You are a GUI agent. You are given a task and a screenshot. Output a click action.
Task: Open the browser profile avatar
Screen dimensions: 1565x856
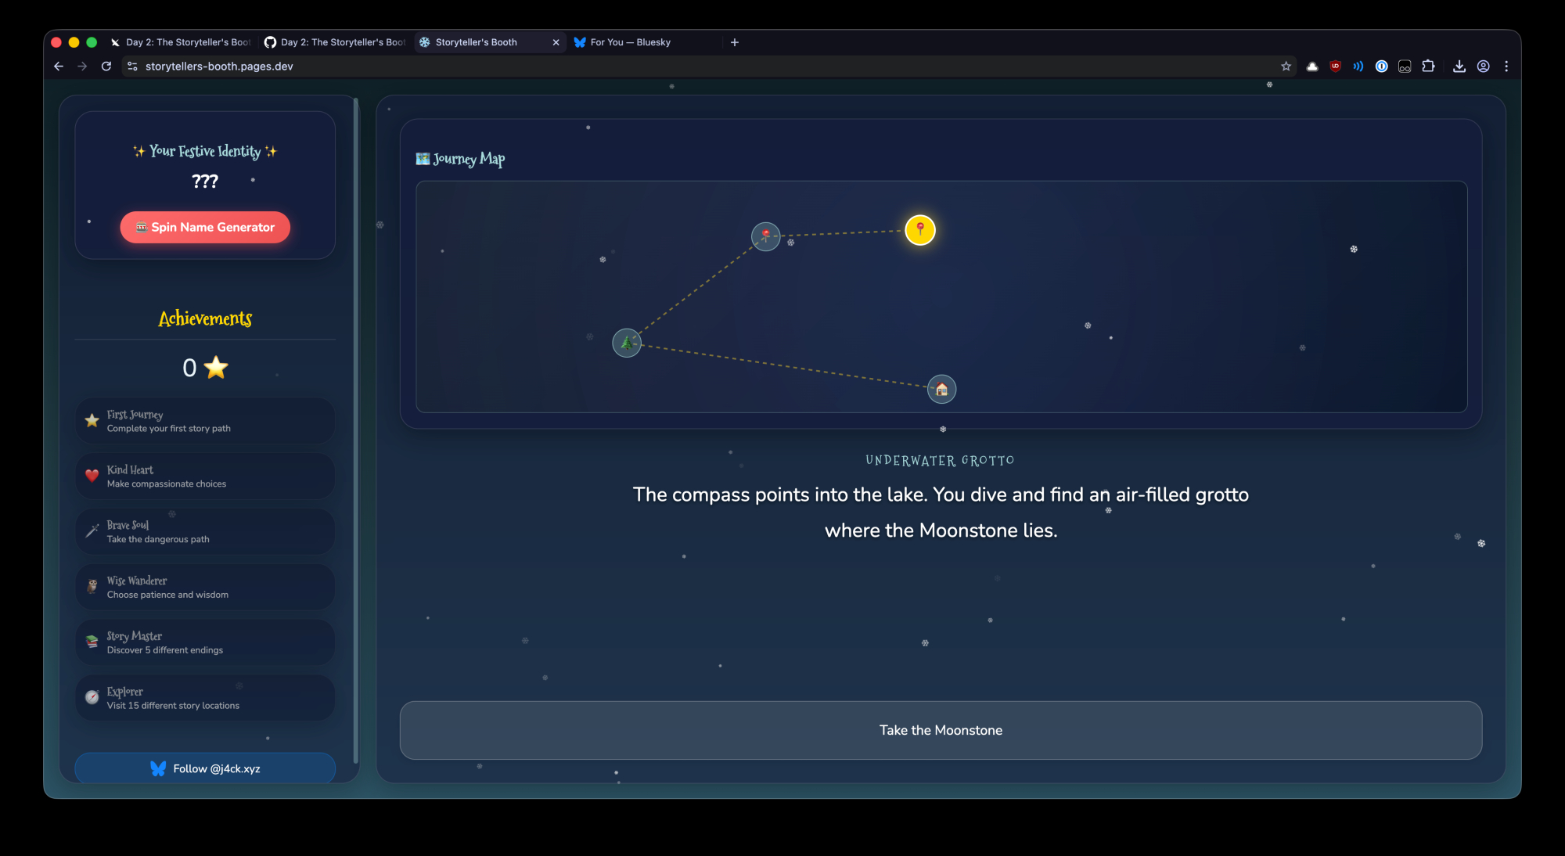coord(1483,67)
